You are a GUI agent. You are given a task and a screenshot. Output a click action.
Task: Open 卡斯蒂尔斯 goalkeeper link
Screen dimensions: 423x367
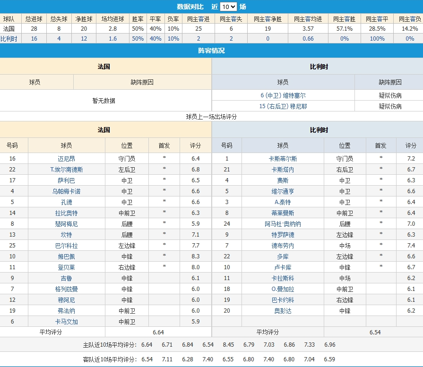(x=283, y=159)
